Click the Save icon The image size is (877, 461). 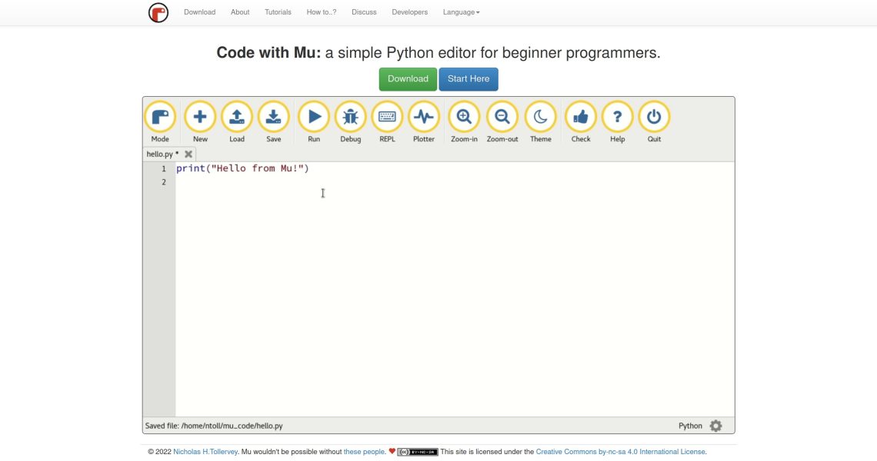(x=273, y=118)
